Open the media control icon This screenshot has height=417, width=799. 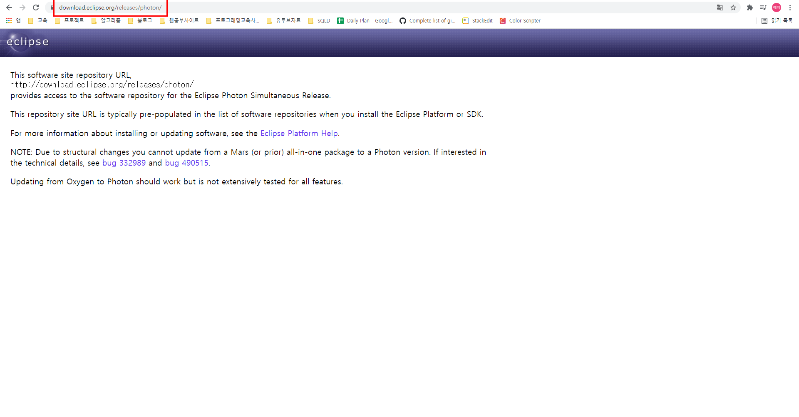[763, 7]
